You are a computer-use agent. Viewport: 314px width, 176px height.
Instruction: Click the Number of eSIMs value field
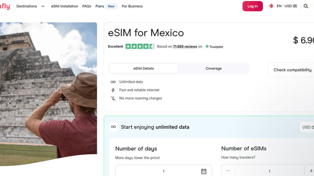pos(270,171)
